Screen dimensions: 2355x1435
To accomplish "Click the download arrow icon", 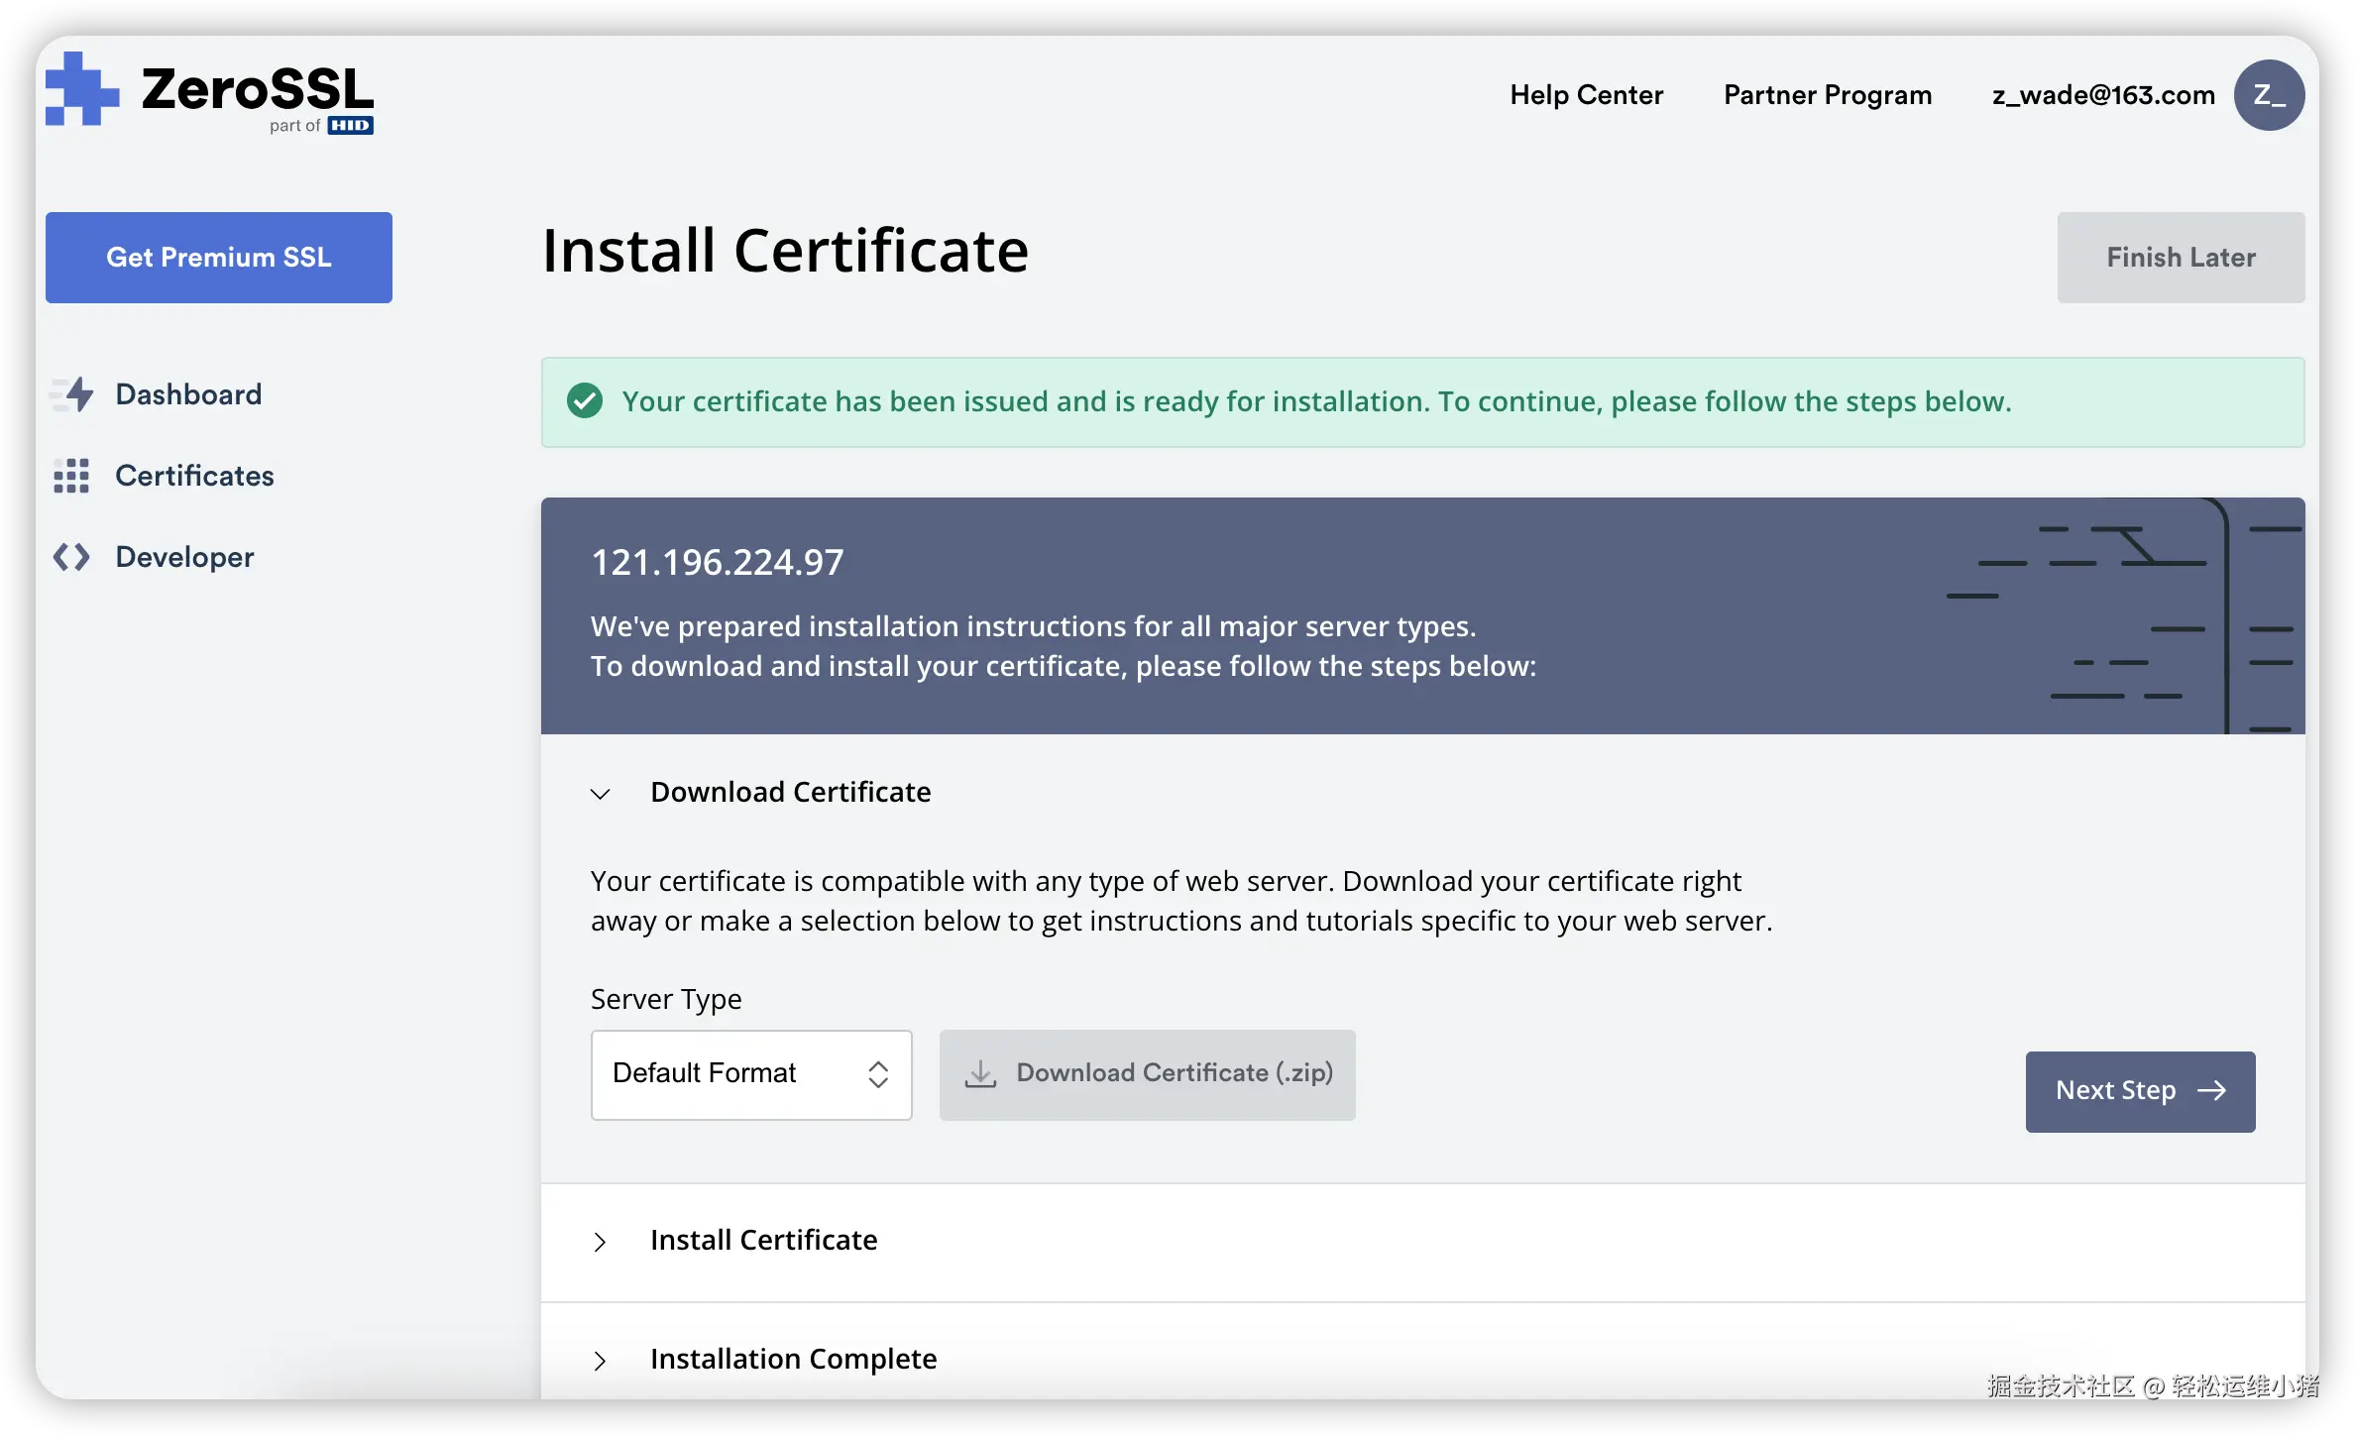I will pos(980,1074).
